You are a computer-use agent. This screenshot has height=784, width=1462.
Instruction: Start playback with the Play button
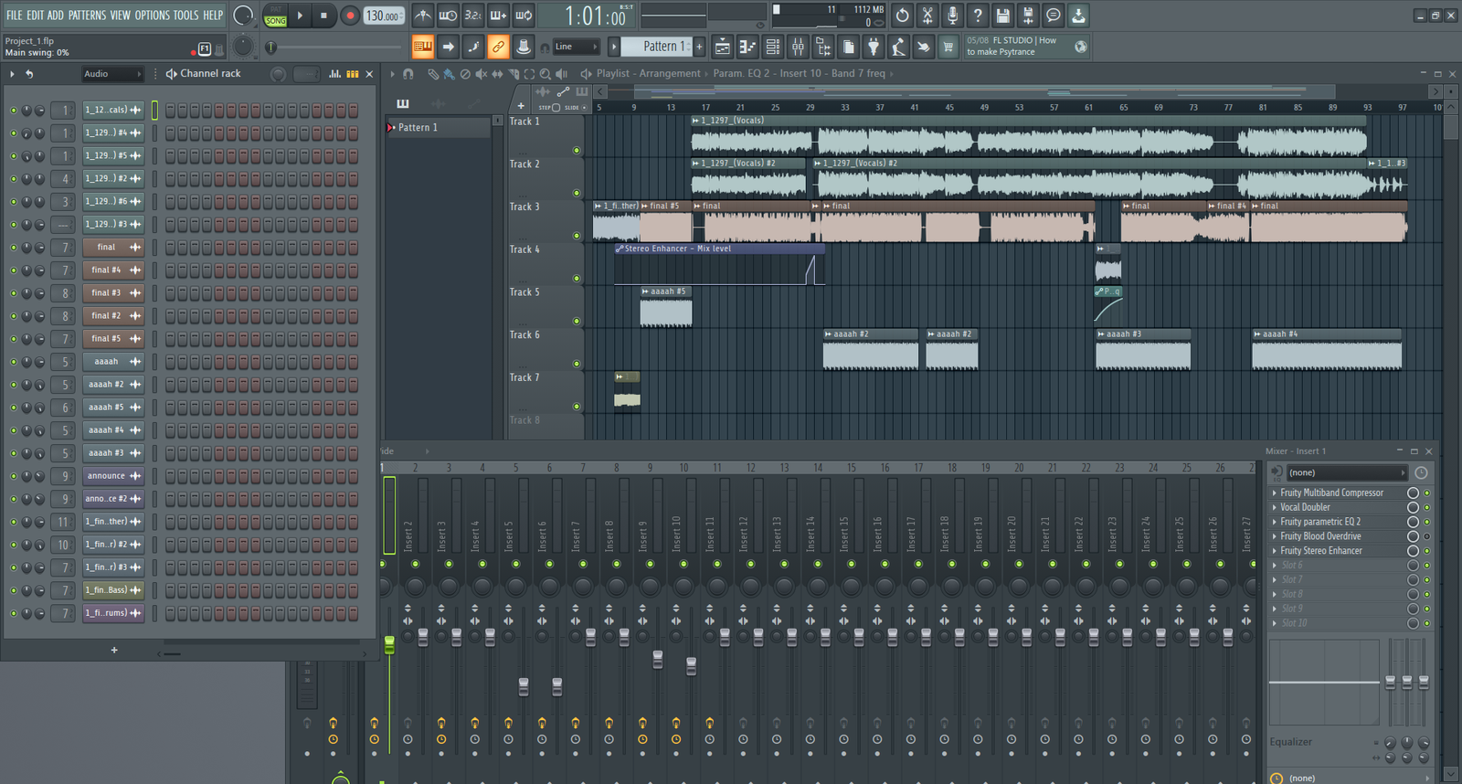tap(300, 16)
